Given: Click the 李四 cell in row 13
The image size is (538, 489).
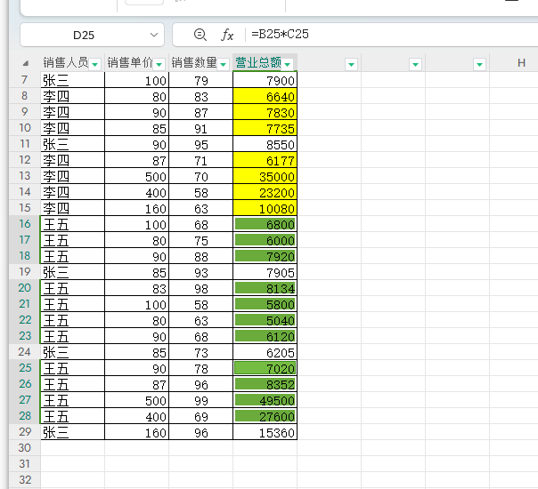Looking at the screenshot, I should click(x=72, y=176).
